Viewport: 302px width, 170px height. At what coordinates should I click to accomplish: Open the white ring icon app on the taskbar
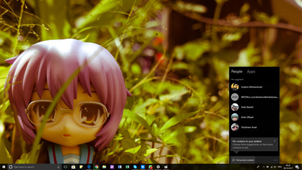(x=158, y=167)
